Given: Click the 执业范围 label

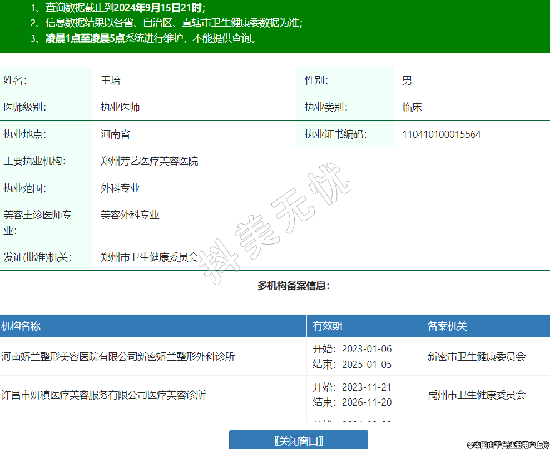Looking at the screenshot, I should (x=25, y=188).
